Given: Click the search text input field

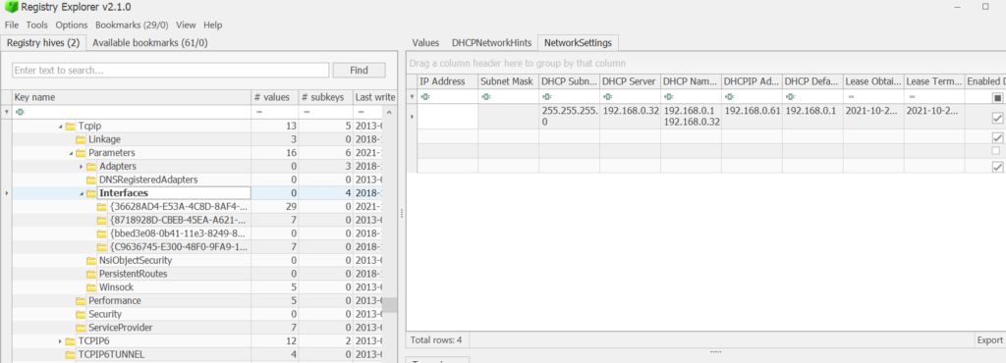Looking at the screenshot, I should (x=171, y=70).
